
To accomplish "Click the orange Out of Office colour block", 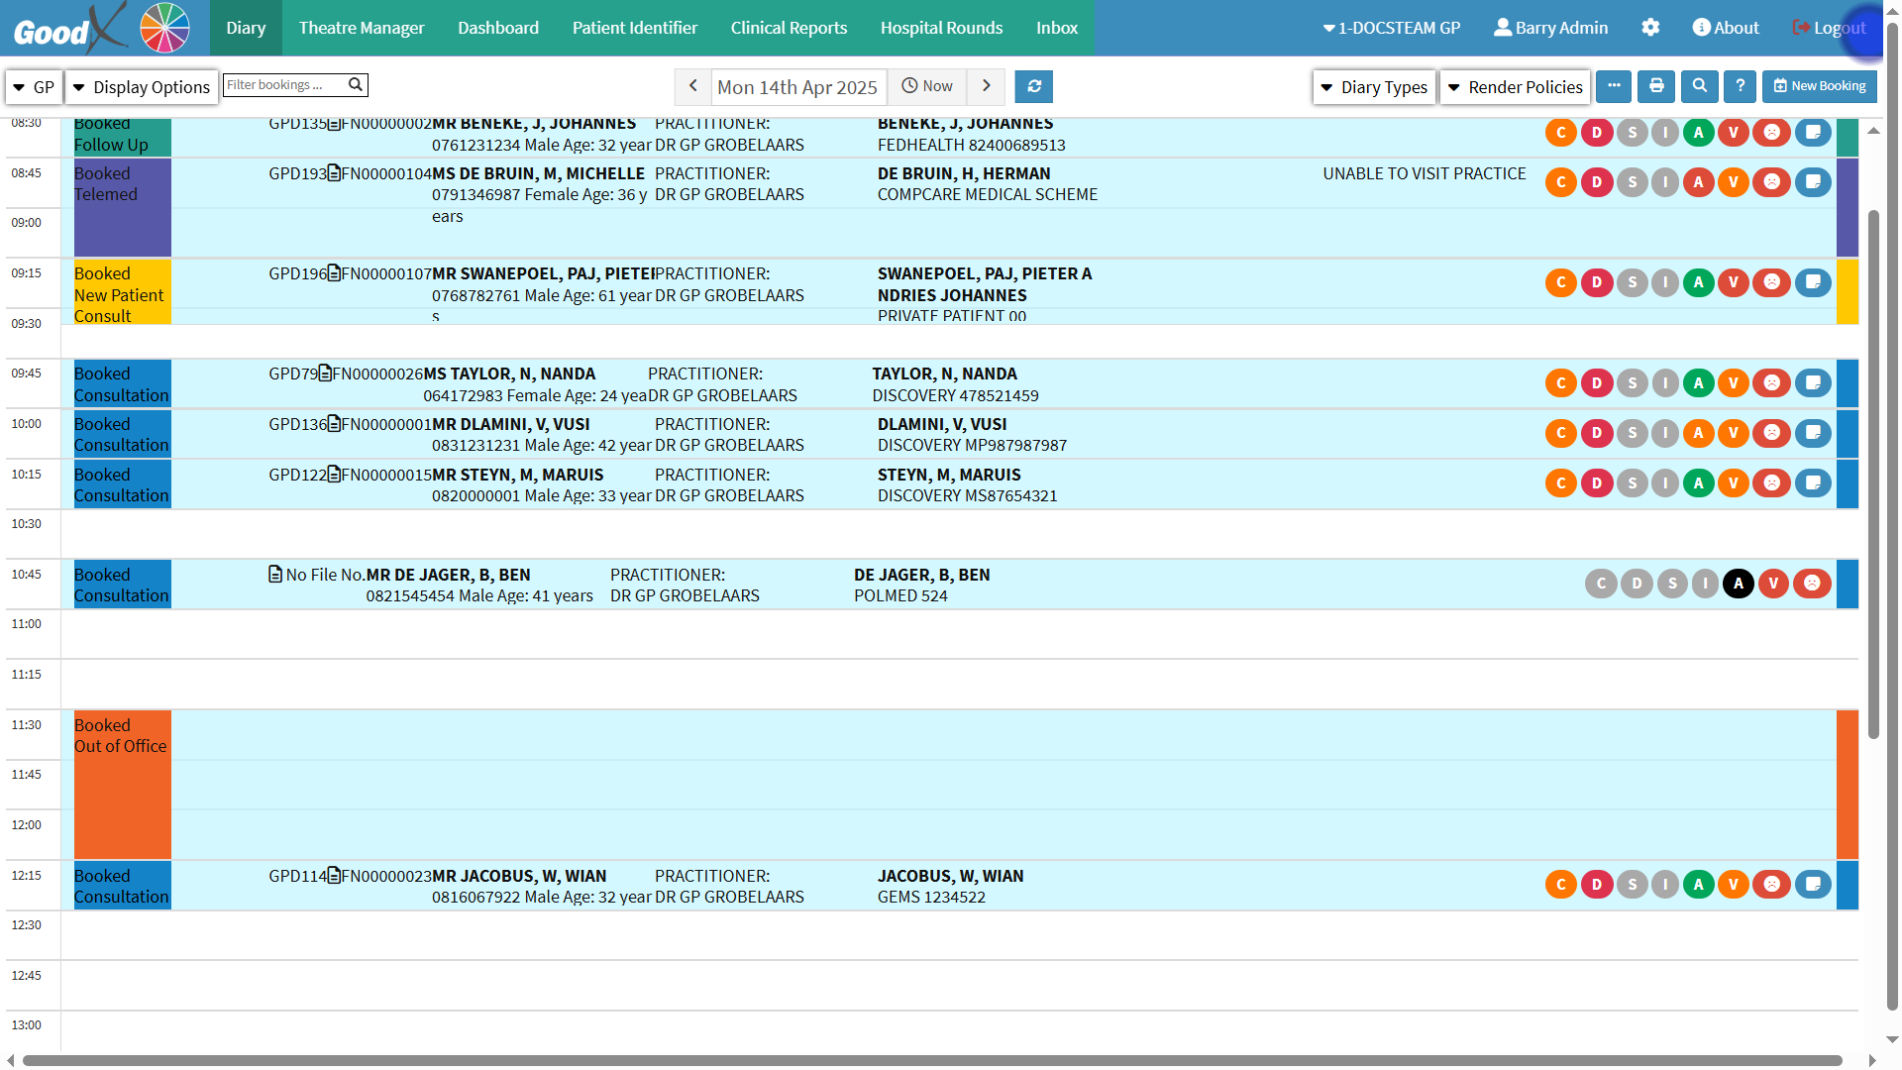I will click(122, 785).
